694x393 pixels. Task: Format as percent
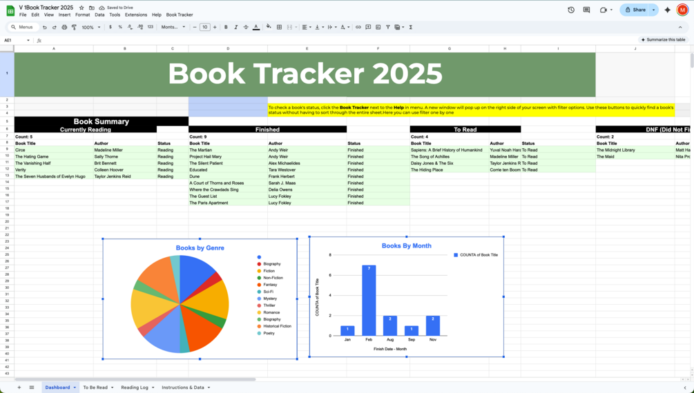point(120,27)
